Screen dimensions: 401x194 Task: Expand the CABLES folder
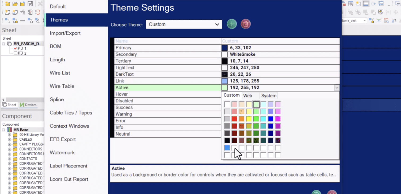tap(10, 139)
